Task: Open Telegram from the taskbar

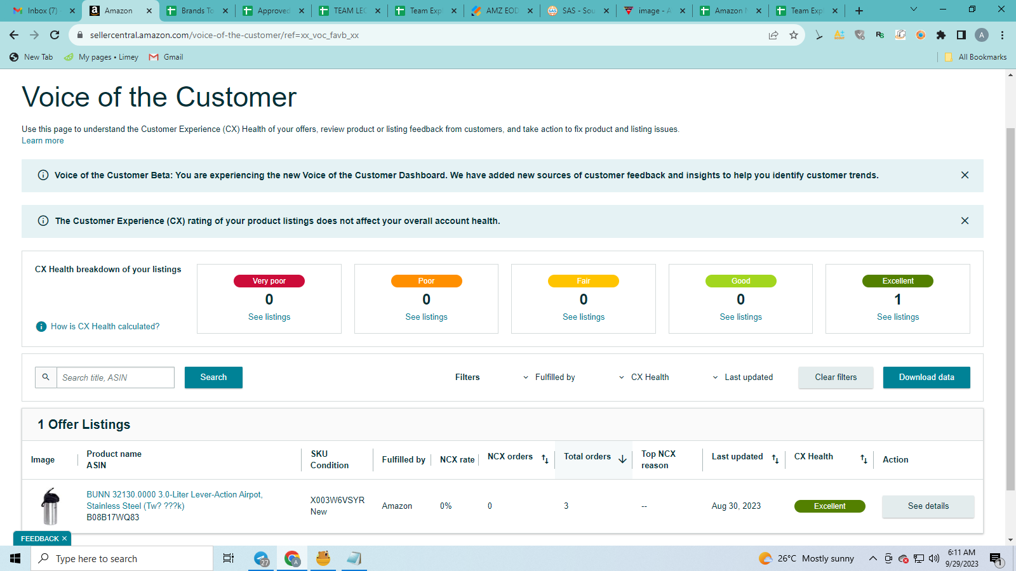Action: 262,558
